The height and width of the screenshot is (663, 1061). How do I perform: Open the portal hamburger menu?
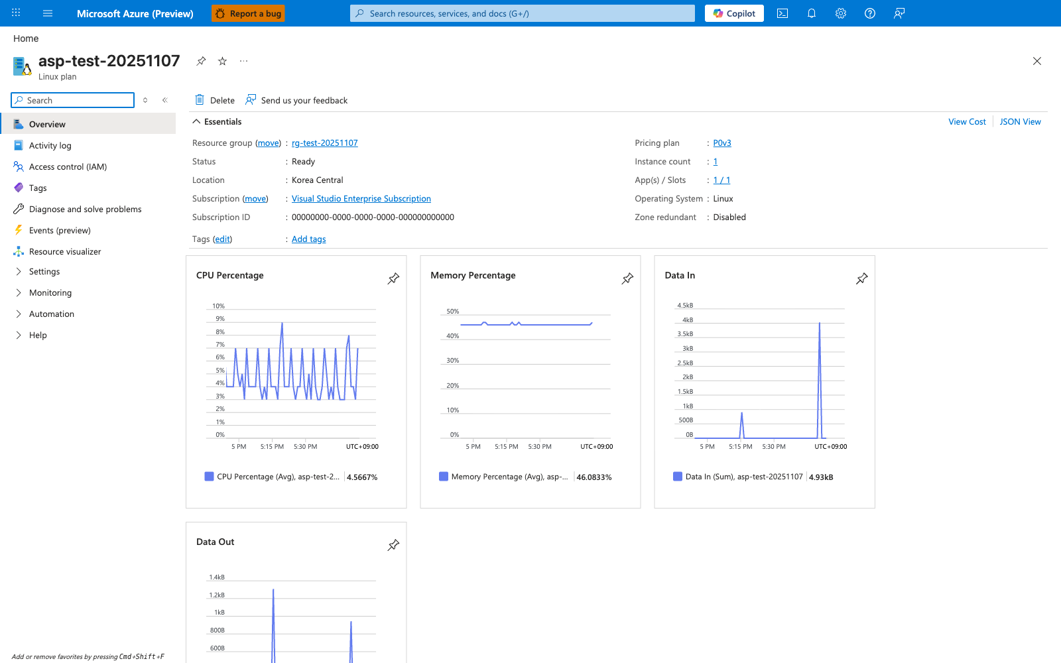pos(48,13)
